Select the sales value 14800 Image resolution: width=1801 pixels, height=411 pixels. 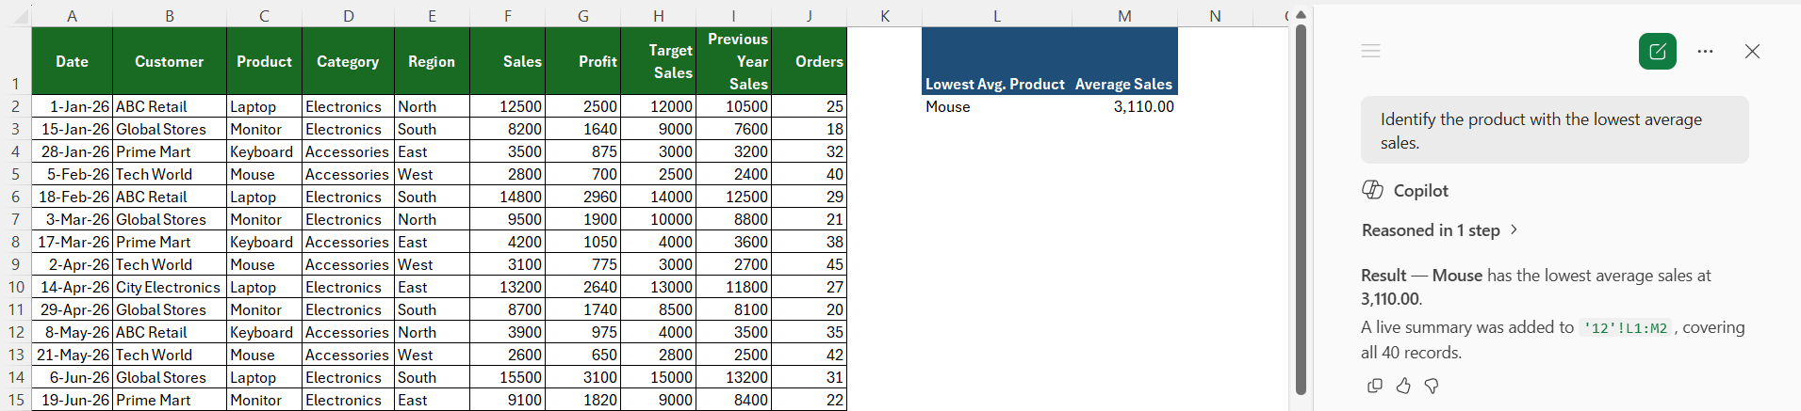pos(507,197)
